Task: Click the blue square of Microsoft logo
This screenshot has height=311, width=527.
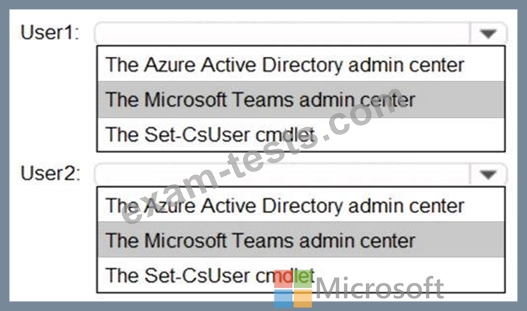Action: point(283,299)
